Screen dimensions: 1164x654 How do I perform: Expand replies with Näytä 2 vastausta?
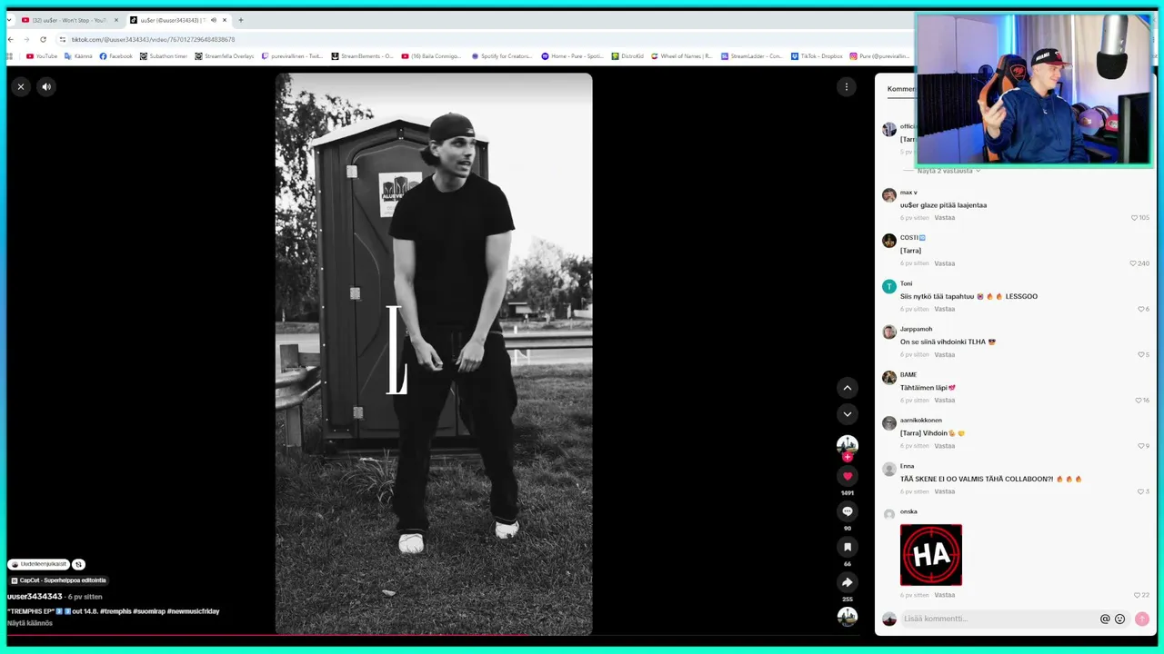pos(948,171)
